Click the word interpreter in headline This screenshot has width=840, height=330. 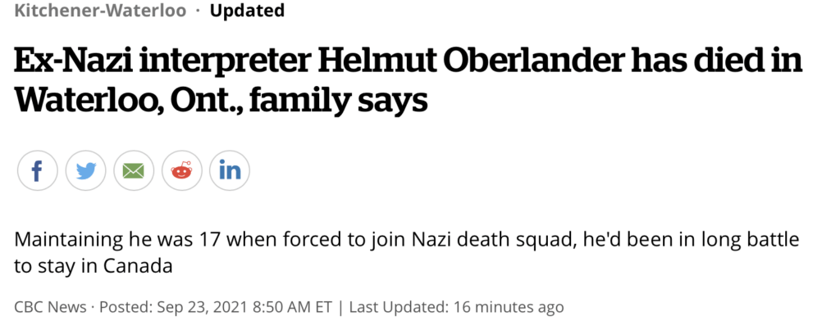pyautogui.click(x=226, y=61)
